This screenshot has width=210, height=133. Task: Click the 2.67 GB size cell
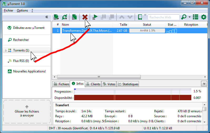pos(122,31)
